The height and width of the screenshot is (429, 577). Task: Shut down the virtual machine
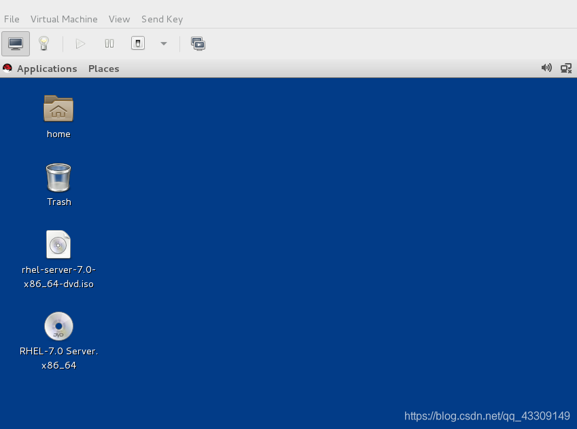pyautogui.click(x=138, y=43)
